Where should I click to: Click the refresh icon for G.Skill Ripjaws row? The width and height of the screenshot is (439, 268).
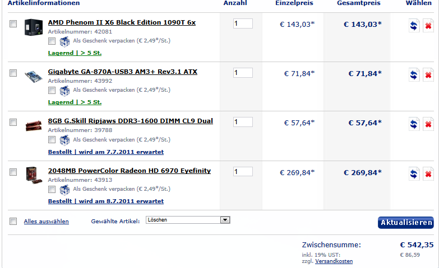[414, 124]
